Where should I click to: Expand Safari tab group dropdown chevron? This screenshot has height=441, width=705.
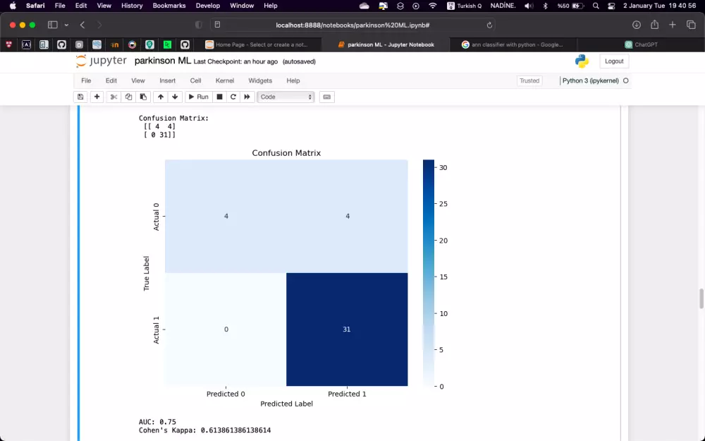(66, 25)
